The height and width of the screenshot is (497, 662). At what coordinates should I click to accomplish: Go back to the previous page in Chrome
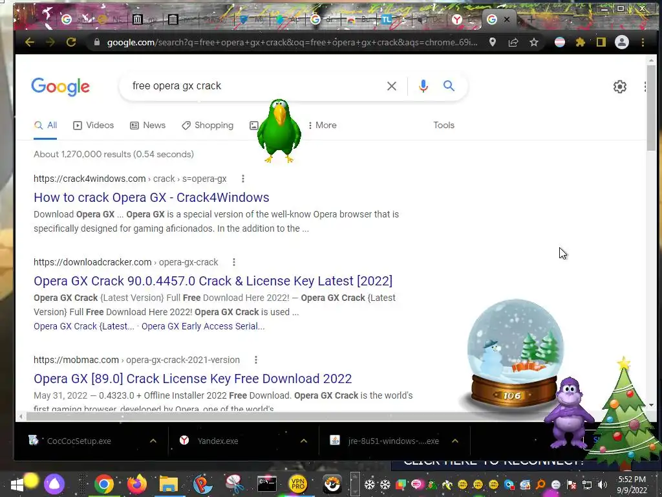point(30,42)
